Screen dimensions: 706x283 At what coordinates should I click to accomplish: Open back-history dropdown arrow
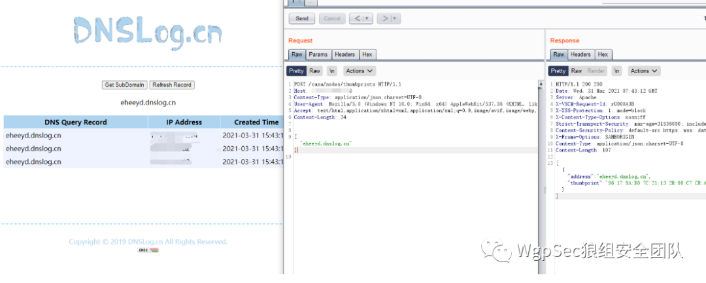[368, 18]
